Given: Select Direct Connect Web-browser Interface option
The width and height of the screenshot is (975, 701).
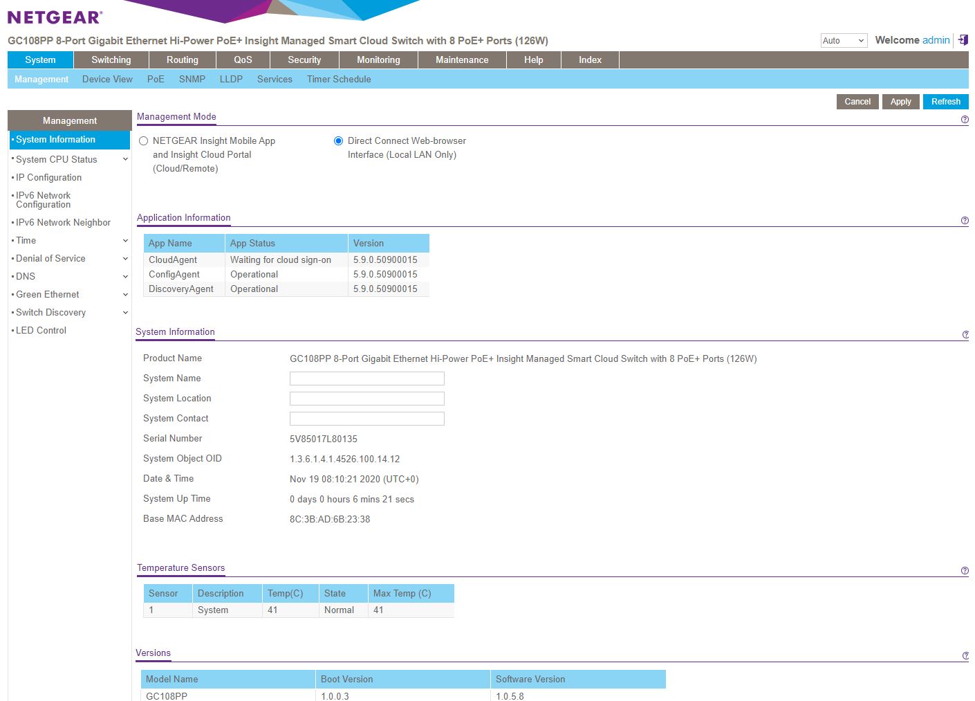Looking at the screenshot, I should tap(338, 141).
